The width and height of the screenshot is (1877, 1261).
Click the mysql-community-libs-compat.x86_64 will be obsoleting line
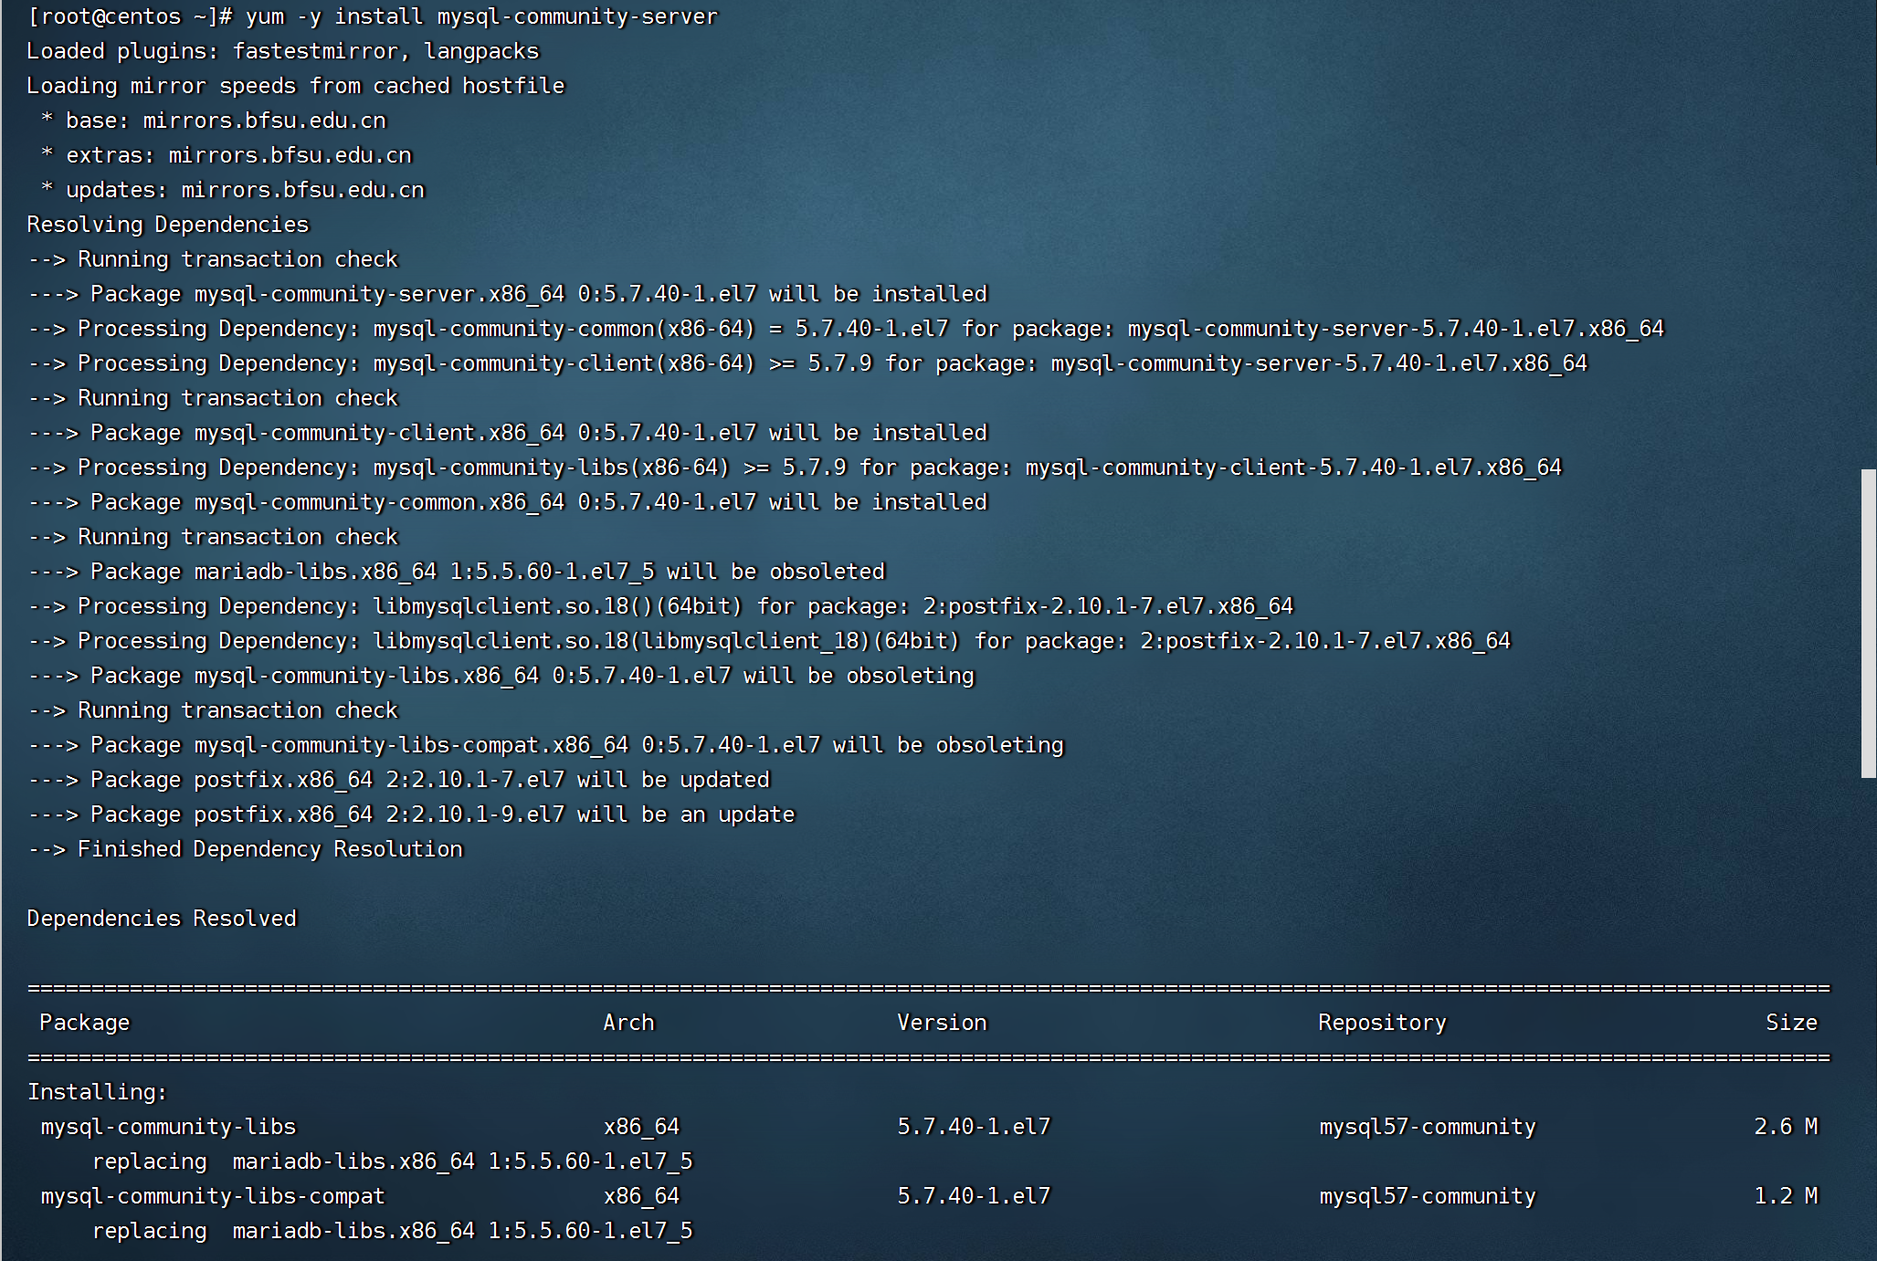[546, 745]
